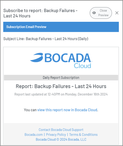Click the Report: Backup Failures heading
This screenshot has height=146, width=123.
tap(61, 86)
